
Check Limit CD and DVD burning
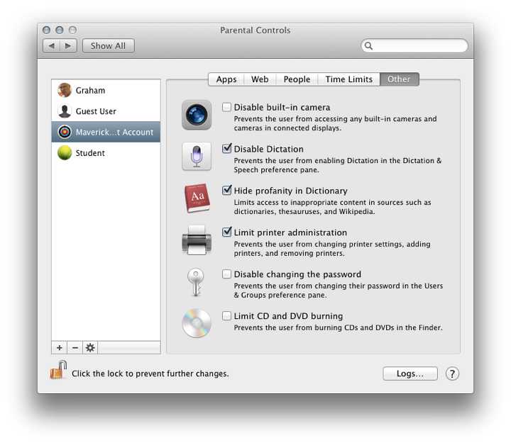tap(226, 315)
